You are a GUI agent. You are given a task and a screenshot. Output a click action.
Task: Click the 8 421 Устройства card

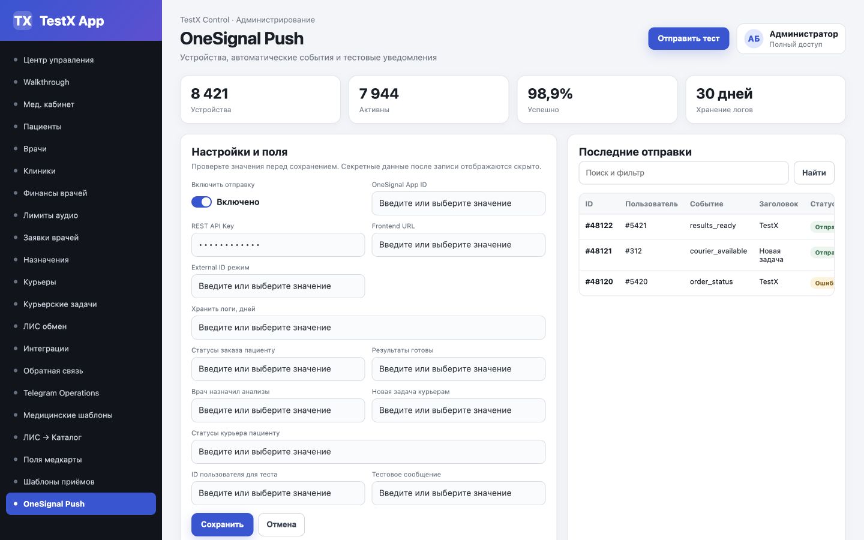tap(260, 100)
